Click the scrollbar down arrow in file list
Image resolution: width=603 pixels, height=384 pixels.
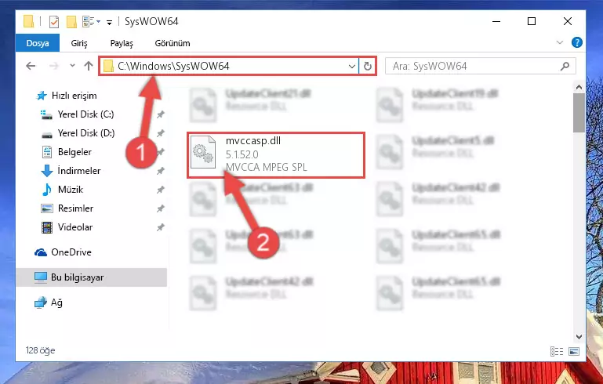pyautogui.click(x=579, y=337)
